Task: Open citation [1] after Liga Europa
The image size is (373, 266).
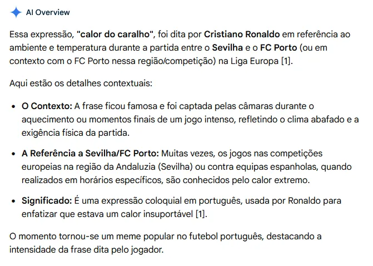Action: (287, 61)
